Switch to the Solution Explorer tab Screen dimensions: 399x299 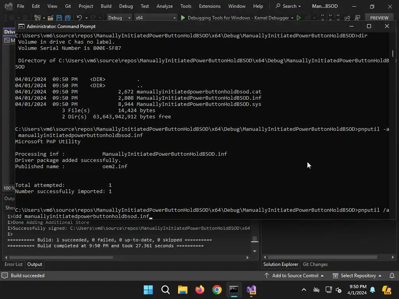pos(281,264)
